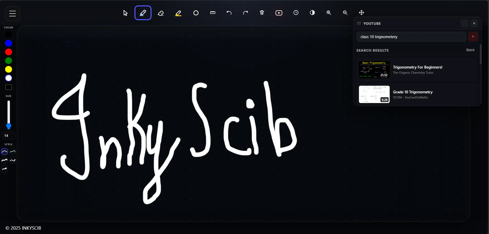Select the ruler tool

(213, 13)
